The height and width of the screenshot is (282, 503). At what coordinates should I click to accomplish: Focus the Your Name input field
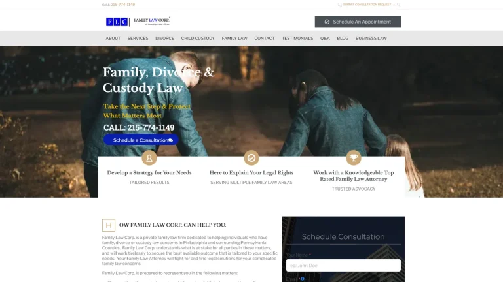coord(343,266)
